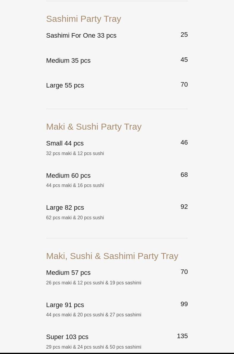Click the 62 pcs maki & 20 pcs sushi description
The width and height of the screenshot is (234, 354).
(75, 218)
